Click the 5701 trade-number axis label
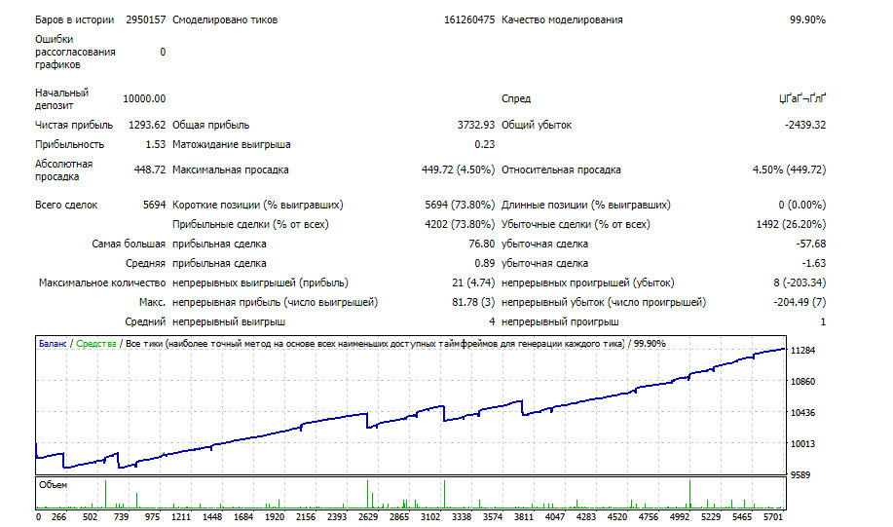 (x=773, y=517)
